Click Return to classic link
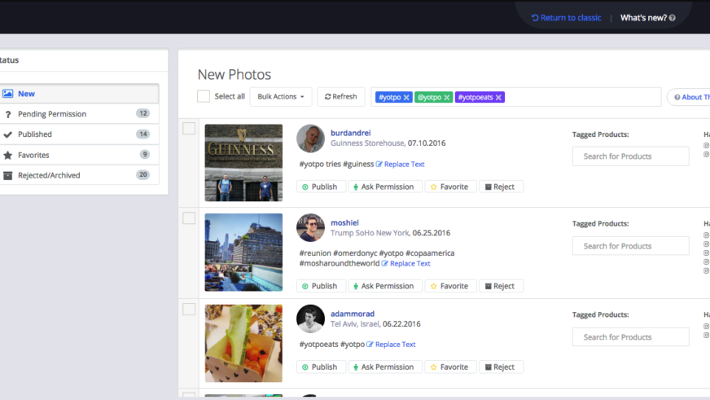Viewport: 710px width, 400px height. (x=566, y=18)
